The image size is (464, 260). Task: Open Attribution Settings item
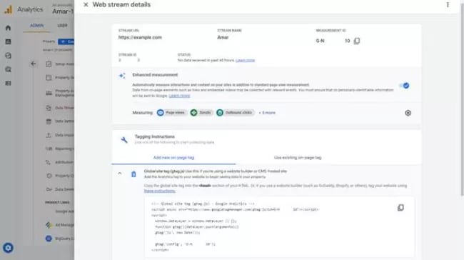coord(59,162)
